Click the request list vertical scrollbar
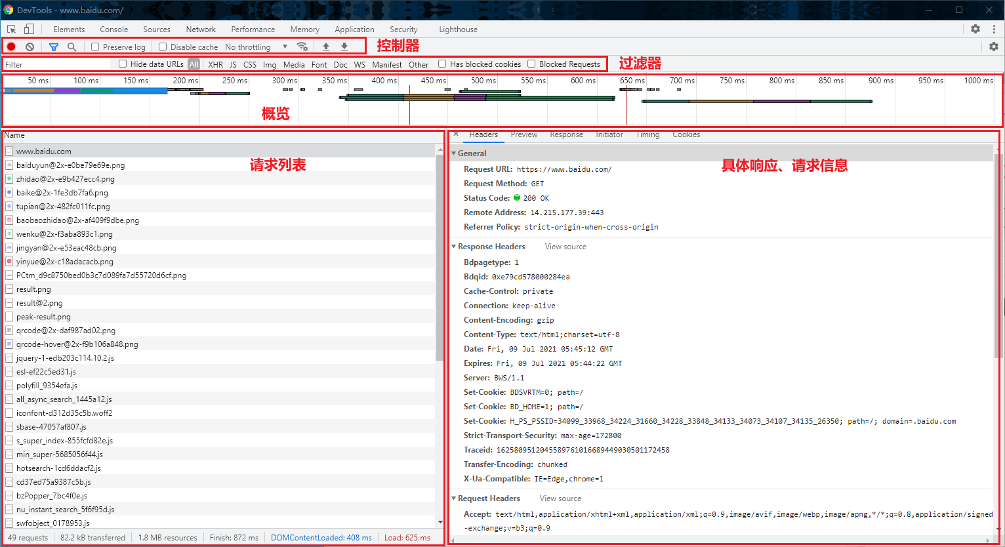Image resolution: width=1005 pixels, height=547 pixels. 440,257
